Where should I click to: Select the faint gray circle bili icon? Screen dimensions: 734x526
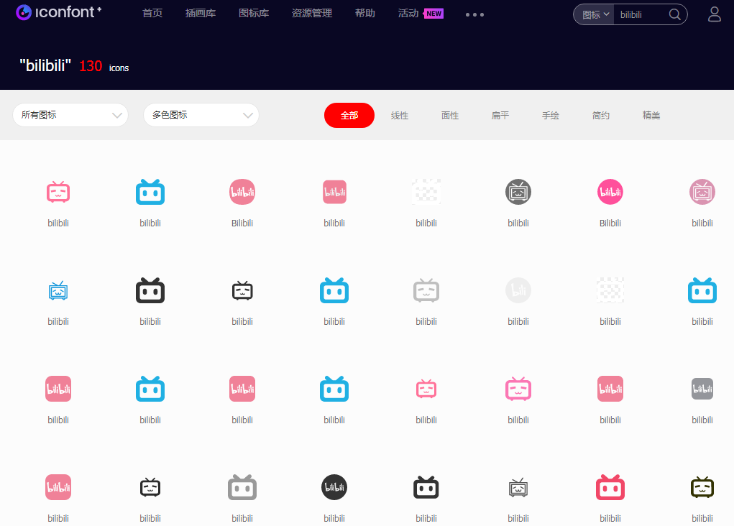[518, 290]
